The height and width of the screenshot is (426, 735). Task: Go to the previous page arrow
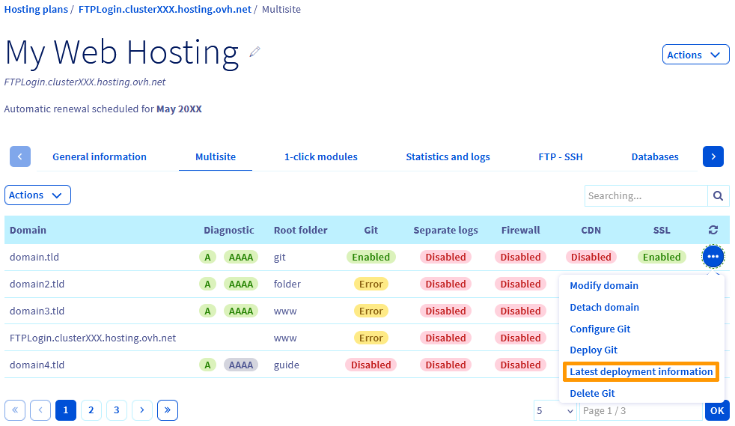click(x=40, y=410)
